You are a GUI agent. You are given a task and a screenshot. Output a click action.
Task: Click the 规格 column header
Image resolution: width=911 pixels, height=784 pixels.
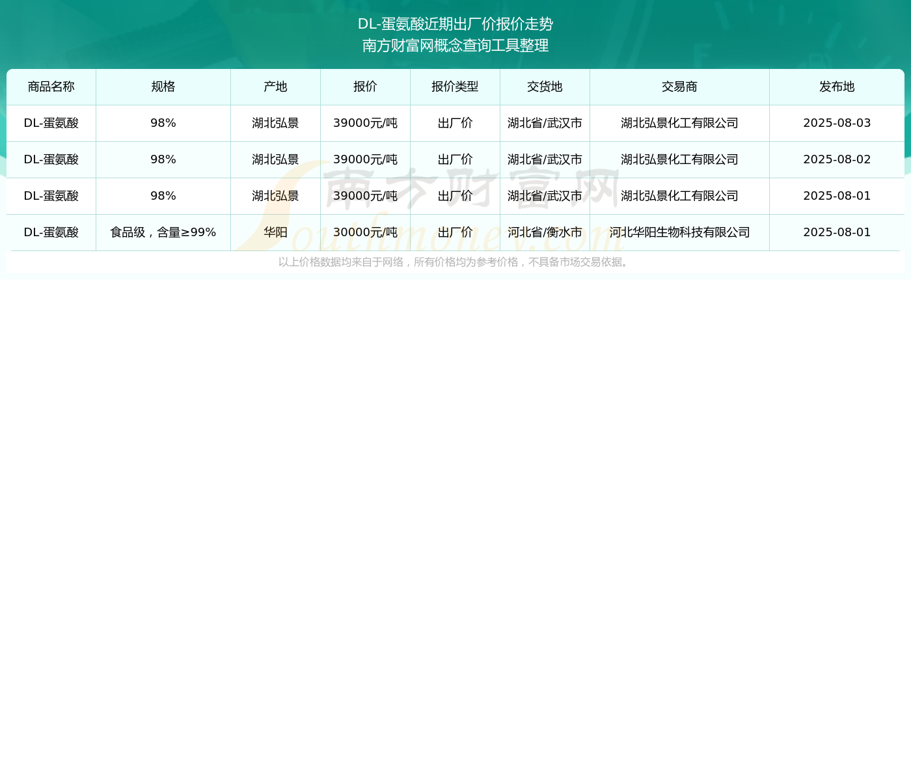[x=163, y=87]
